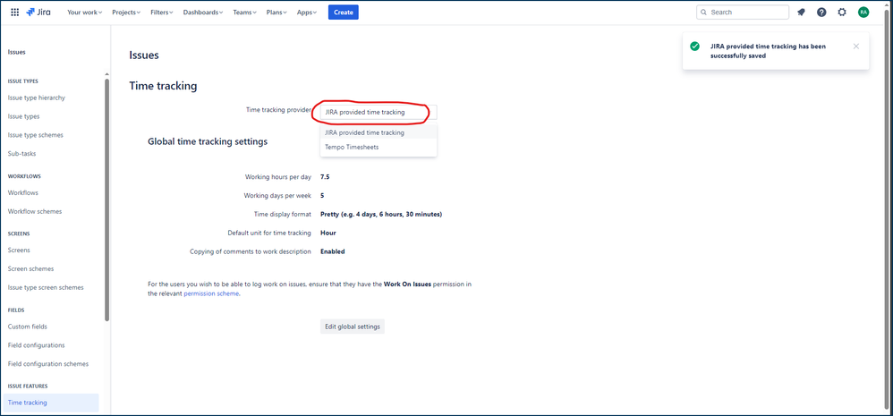The height and width of the screenshot is (416, 893).
Task: Open the Time tracking provider combo box
Action: coord(378,112)
